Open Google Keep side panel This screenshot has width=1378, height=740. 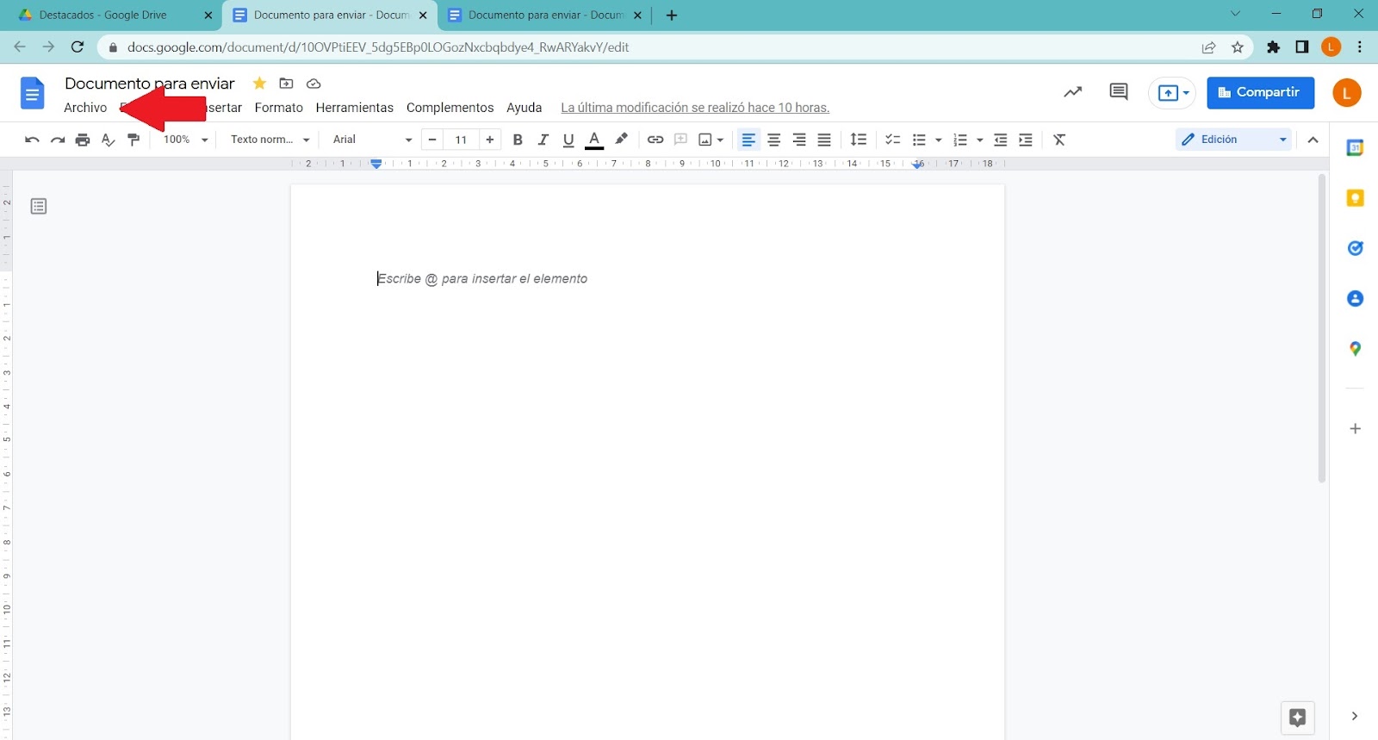click(1355, 198)
